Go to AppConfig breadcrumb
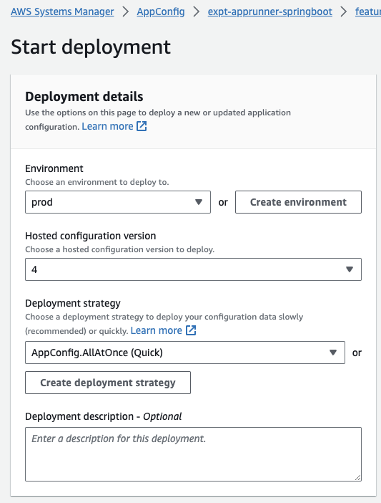This screenshot has height=503, width=381. (x=161, y=12)
